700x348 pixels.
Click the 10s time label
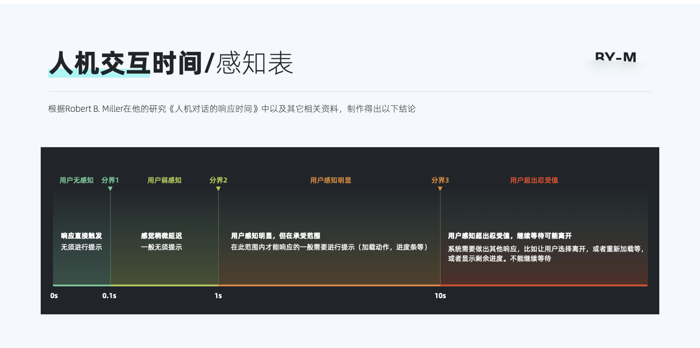(440, 296)
